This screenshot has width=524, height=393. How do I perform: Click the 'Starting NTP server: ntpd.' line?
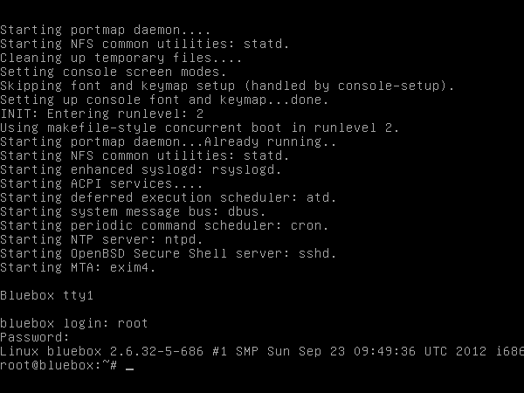tap(101, 239)
